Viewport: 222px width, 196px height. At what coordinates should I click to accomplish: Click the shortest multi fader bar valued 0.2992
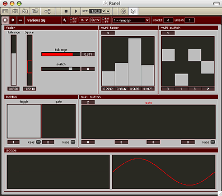click(x=108, y=79)
